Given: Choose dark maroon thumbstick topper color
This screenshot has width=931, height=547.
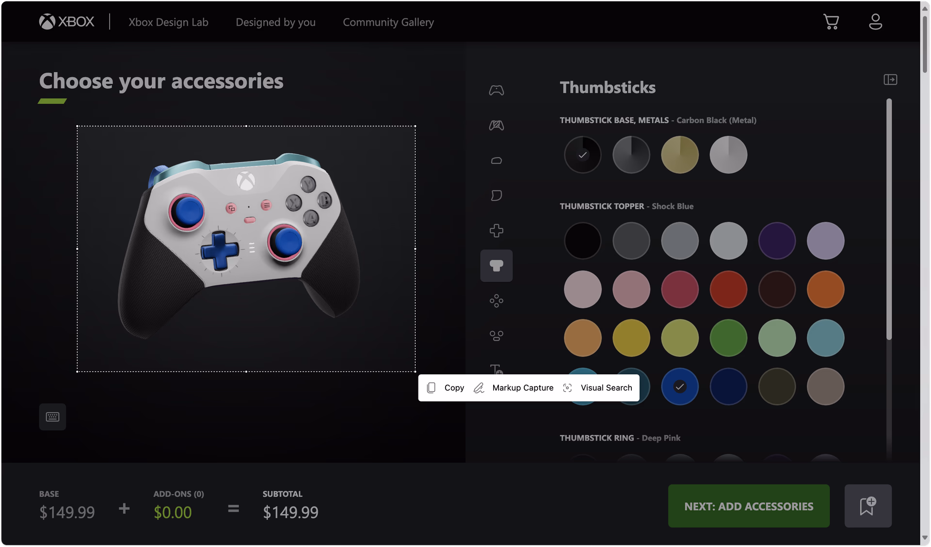Looking at the screenshot, I should (777, 290).
